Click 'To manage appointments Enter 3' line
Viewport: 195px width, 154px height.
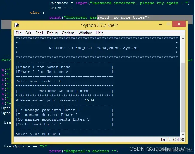(x=53, y=120)
